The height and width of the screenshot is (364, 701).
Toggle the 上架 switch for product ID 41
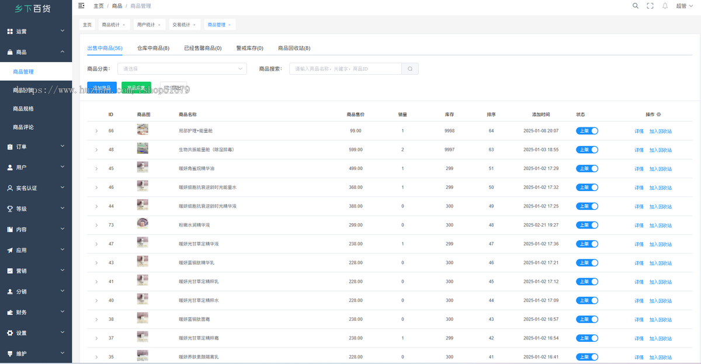587,282
